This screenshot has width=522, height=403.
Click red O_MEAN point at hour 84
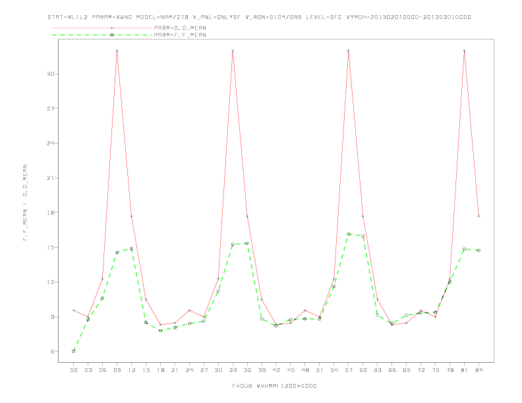[479, 216]
